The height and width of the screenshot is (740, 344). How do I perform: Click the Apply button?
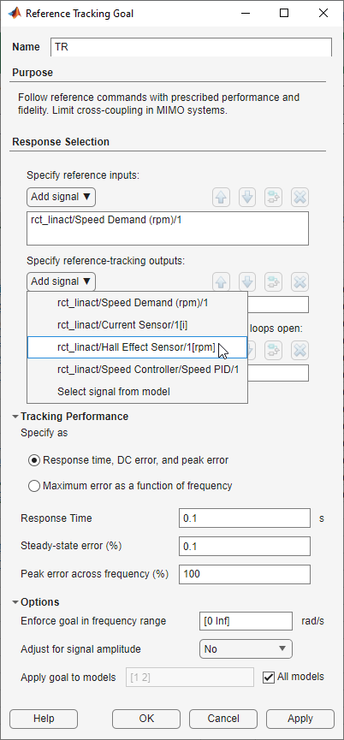(300, 719)
